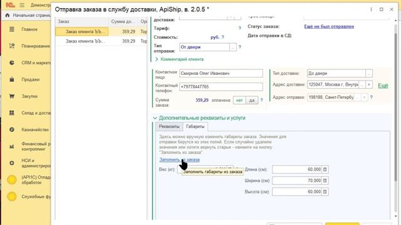Open the Служебные функции circle icon
Image resolution: width=401 pixels, height=225 pixels.
pyautogui.click(x=12, y=196)
